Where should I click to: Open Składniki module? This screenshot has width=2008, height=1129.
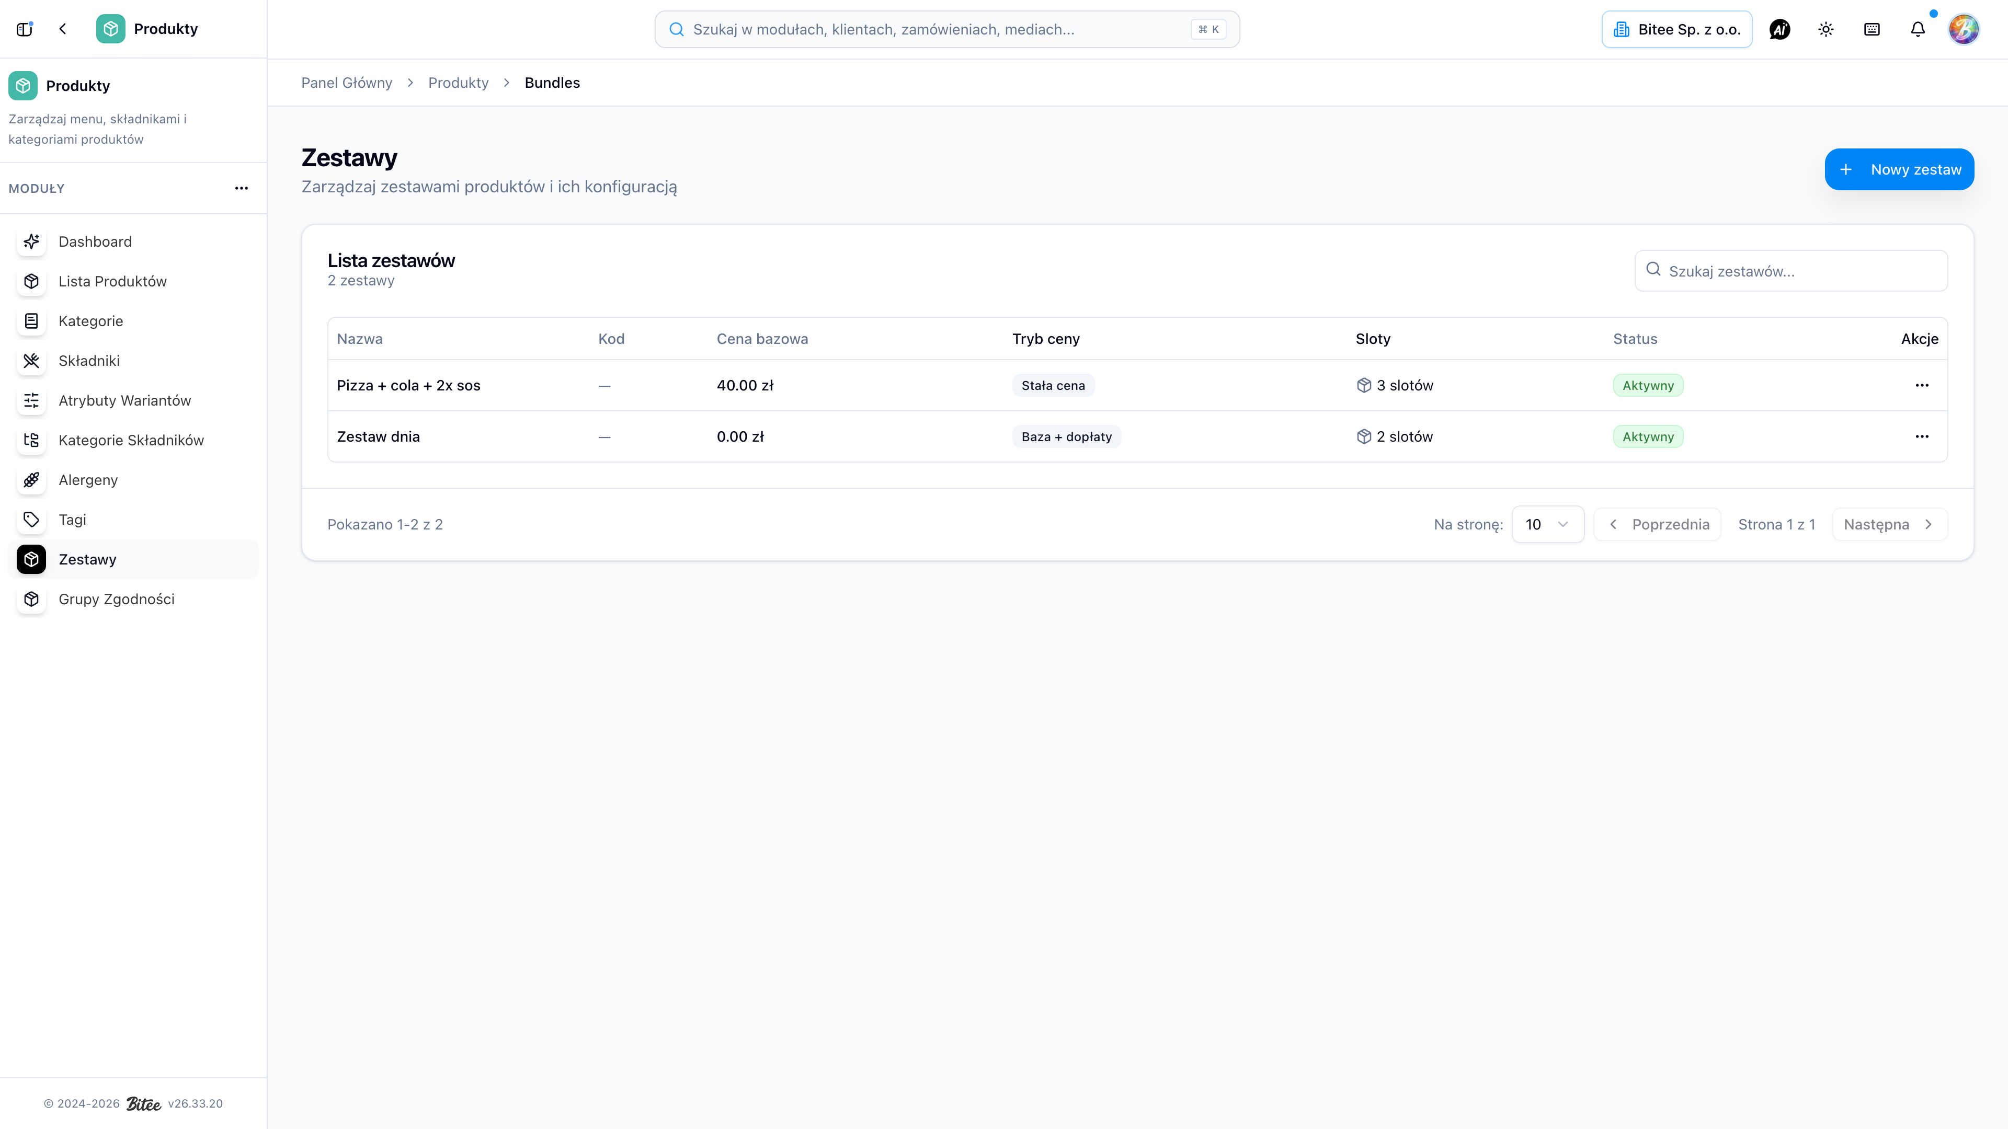point(133,361)
